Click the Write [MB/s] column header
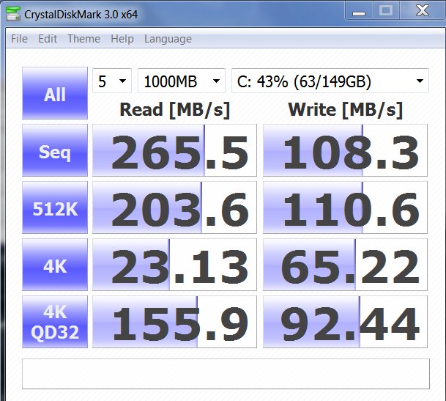 coord(346,110)
